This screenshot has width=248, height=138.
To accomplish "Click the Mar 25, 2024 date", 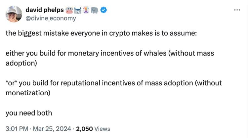I will [52, 129].
